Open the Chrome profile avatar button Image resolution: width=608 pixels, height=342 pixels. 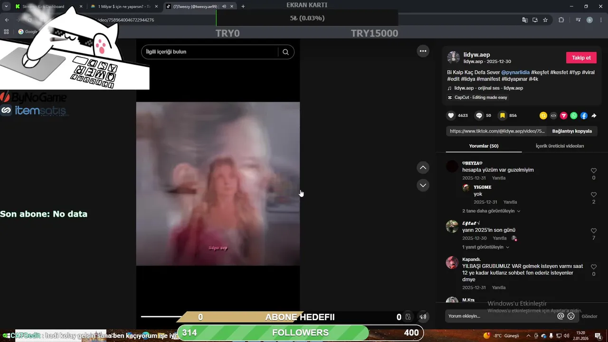589,20
